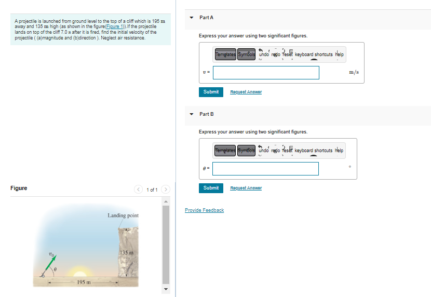Collapse the Part B section
The image size is (431, 297).
(x=192, y=114)
